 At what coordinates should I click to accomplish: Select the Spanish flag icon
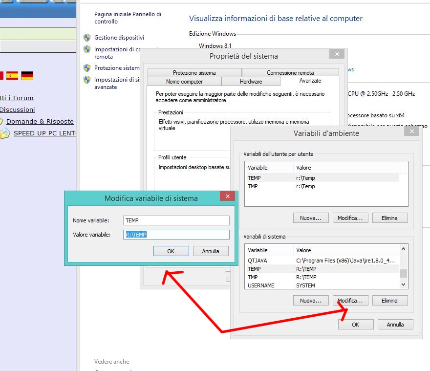[x=12, y=76]
